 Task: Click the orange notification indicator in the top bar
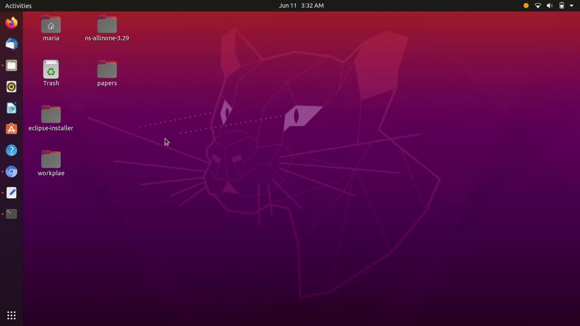(526, 5)
